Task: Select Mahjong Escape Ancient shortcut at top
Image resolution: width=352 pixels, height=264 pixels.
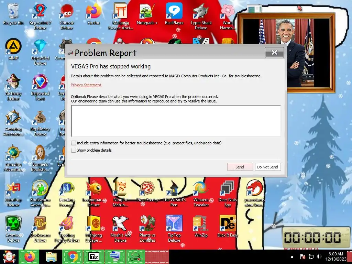Action: tap(121, 17)
